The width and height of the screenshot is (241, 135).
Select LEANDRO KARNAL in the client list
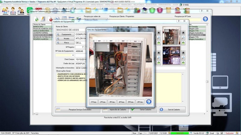(42, 33)
